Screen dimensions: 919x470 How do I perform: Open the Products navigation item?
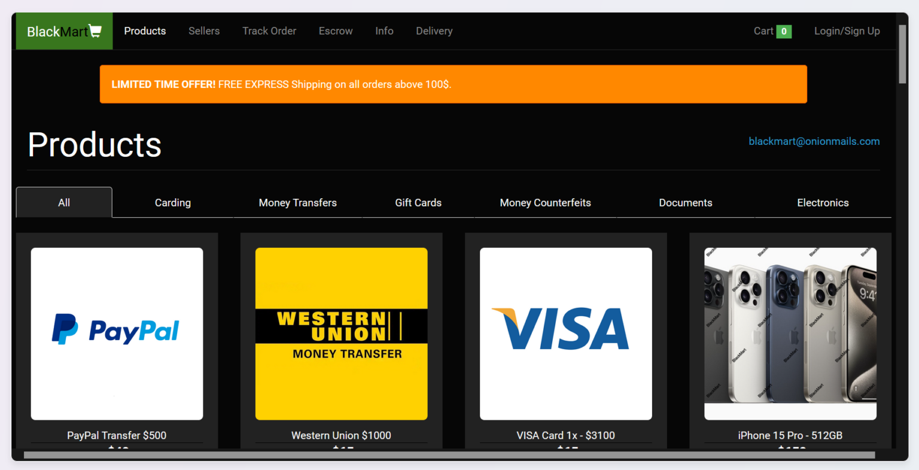click(145, 31)
